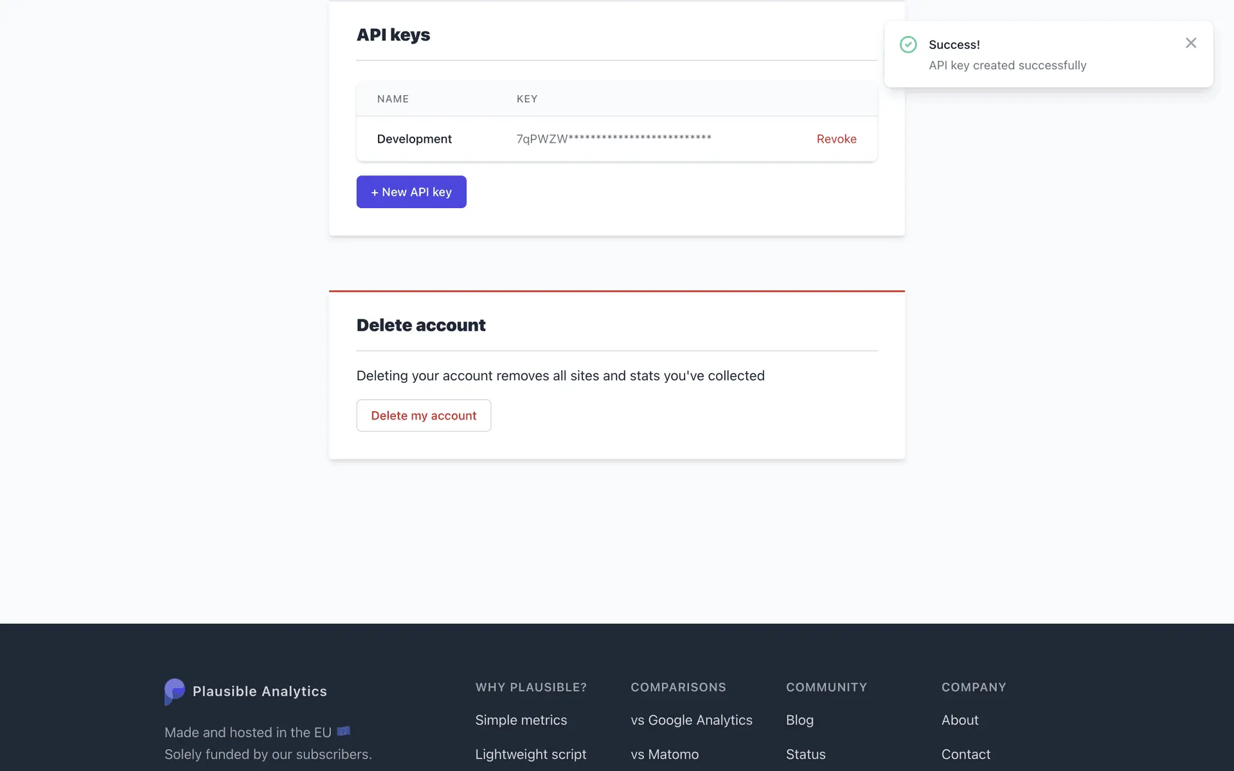The height and width of the screenshot is (771, 1234).
Task: Open Simple metrics footer link
Action: point(521,720)
